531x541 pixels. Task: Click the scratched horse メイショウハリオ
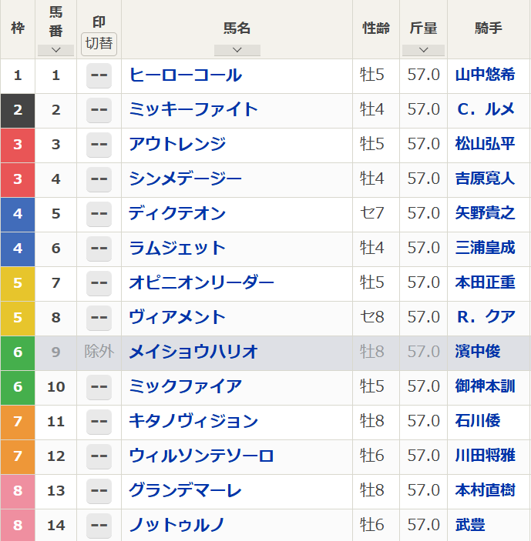(x=193, y=352)
